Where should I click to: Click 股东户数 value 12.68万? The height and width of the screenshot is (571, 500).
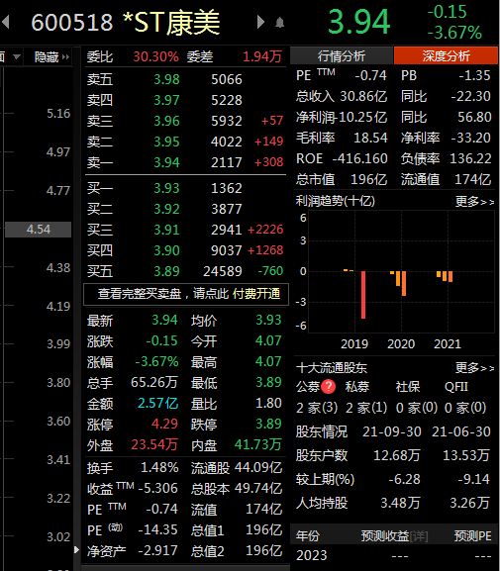click(x=397, y=455)
